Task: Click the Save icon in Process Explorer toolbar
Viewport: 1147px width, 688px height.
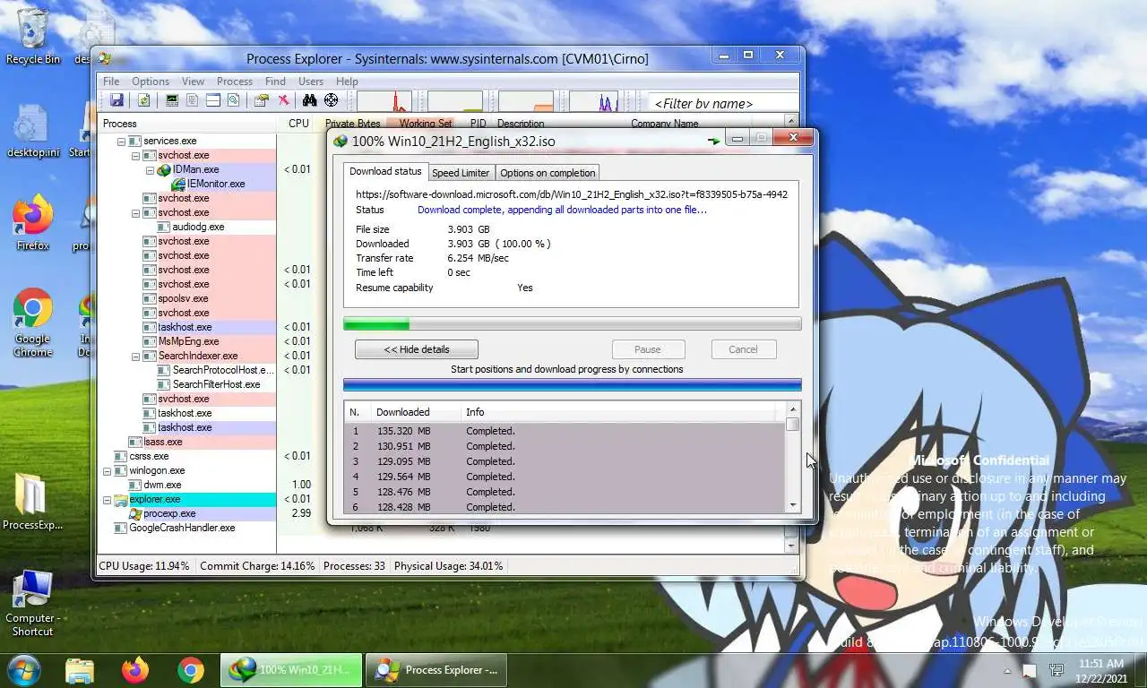Action: tap(116, 100)
